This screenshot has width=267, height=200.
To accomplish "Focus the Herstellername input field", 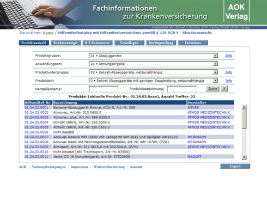I will click(x=104, y=89).
